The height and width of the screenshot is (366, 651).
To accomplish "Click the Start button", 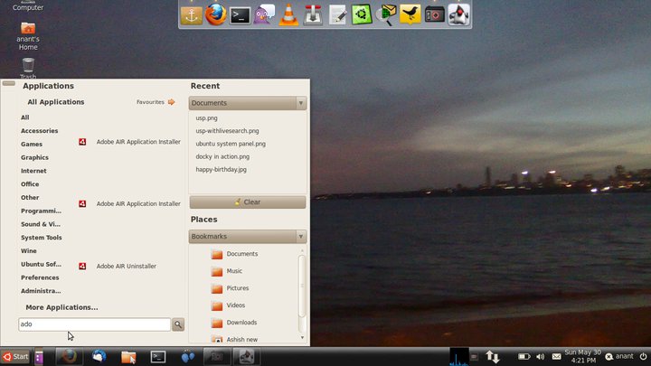I will tap(15, 357).
